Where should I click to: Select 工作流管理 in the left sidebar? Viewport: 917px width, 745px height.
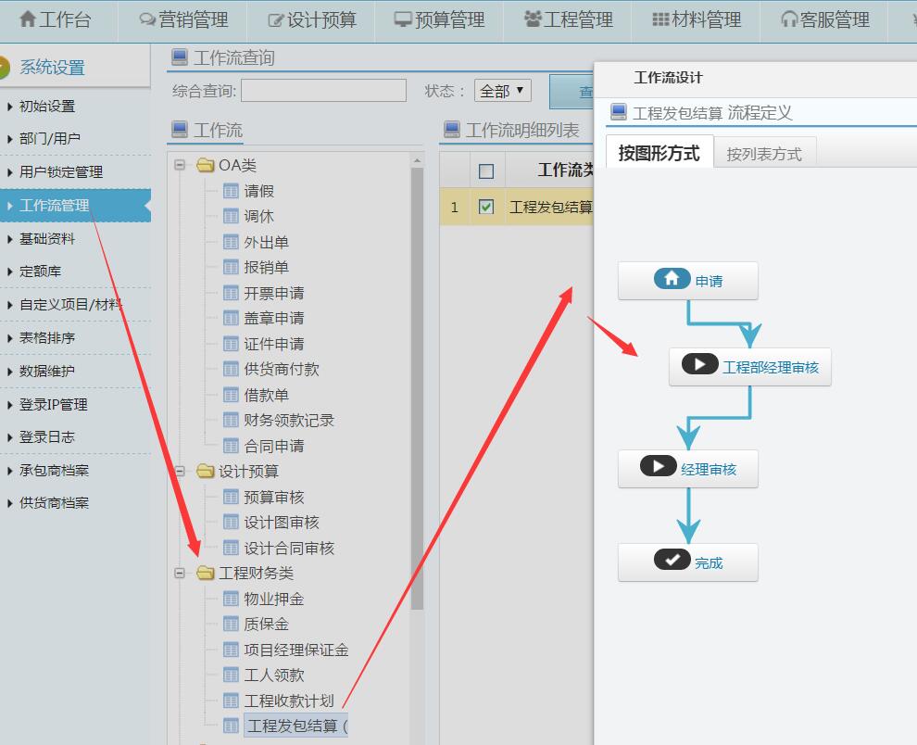(x=56, y=207)
